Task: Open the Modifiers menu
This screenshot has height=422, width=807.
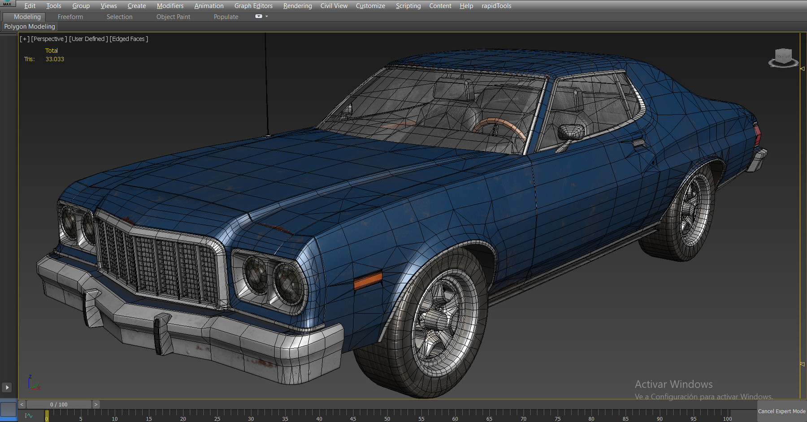Action: tap(170, 5)
